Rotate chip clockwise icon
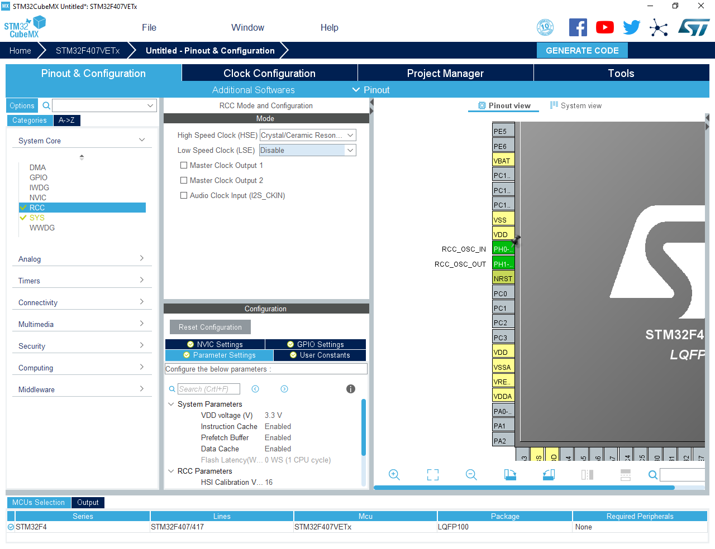 pos(510,475)
